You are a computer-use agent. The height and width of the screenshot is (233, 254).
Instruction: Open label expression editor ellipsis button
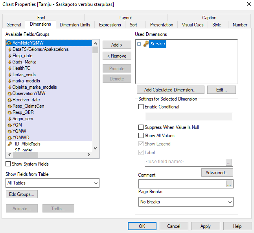[x=228, y=162]
